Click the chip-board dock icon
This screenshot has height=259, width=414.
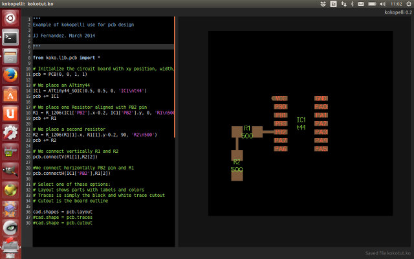coord(10,208)
